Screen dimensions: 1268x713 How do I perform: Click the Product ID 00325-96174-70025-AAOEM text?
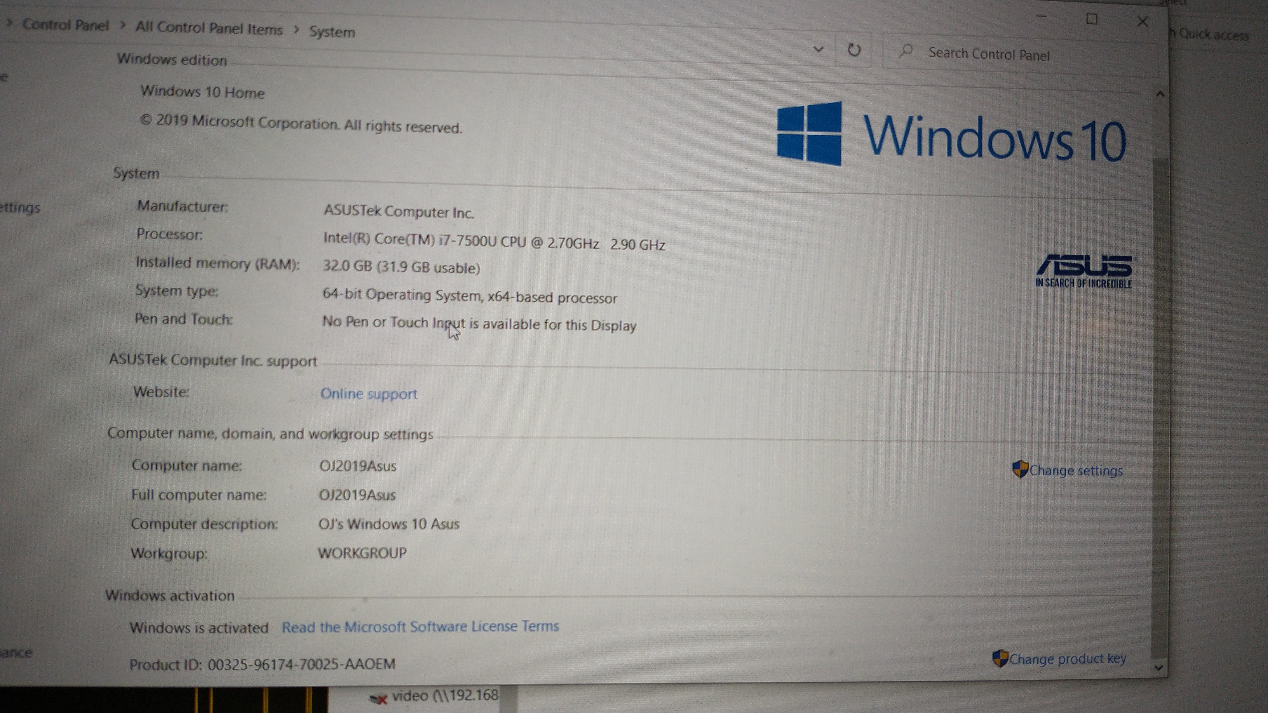coord(262,664)
